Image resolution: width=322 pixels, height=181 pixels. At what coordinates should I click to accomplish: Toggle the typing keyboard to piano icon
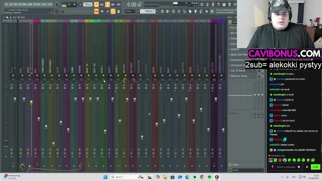click(x=97, y=11)
